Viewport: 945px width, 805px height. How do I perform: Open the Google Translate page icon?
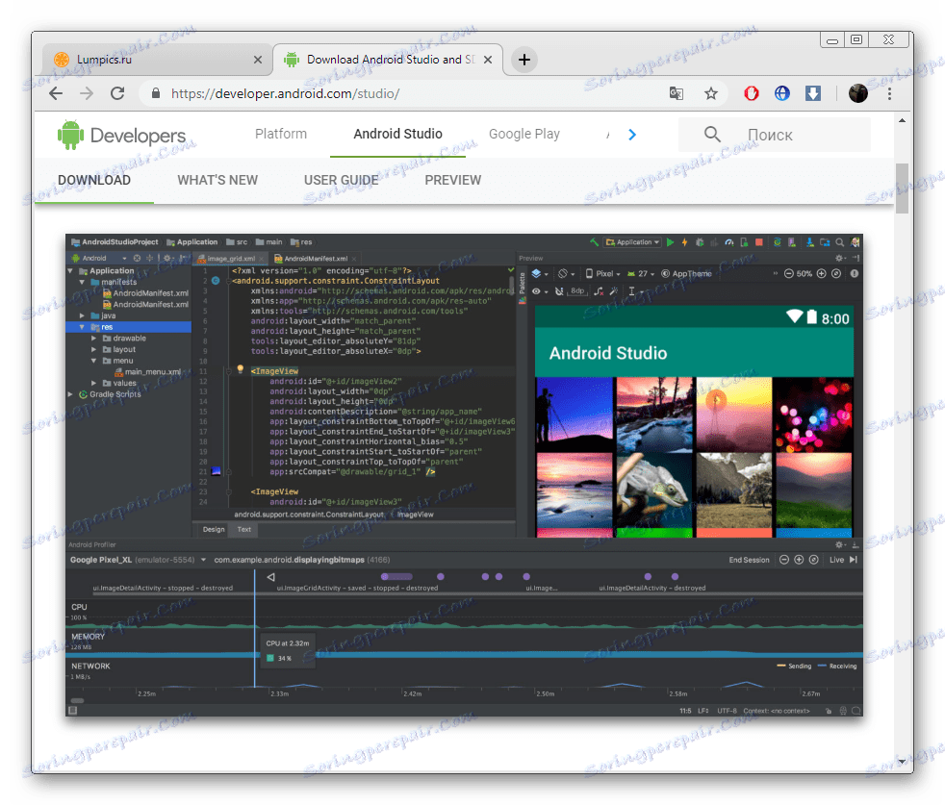click(677, 93)
